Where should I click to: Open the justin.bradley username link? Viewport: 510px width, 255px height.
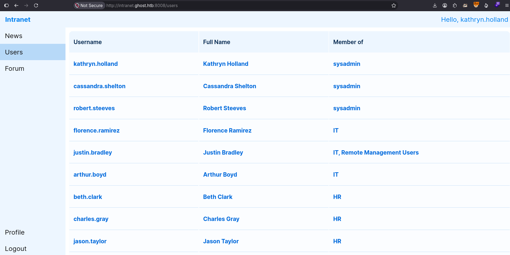pos(93,153)
